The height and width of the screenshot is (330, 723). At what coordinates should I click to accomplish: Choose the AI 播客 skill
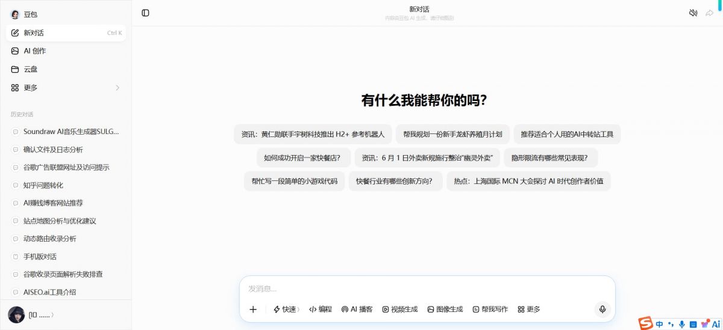357,309
